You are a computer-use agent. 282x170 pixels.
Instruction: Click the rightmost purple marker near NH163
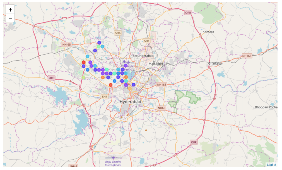click(133, 84)
